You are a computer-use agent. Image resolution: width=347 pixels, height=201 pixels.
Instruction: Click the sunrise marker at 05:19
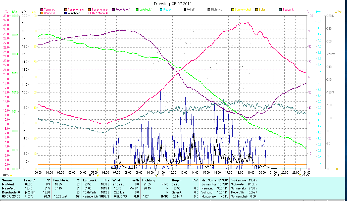98,175
